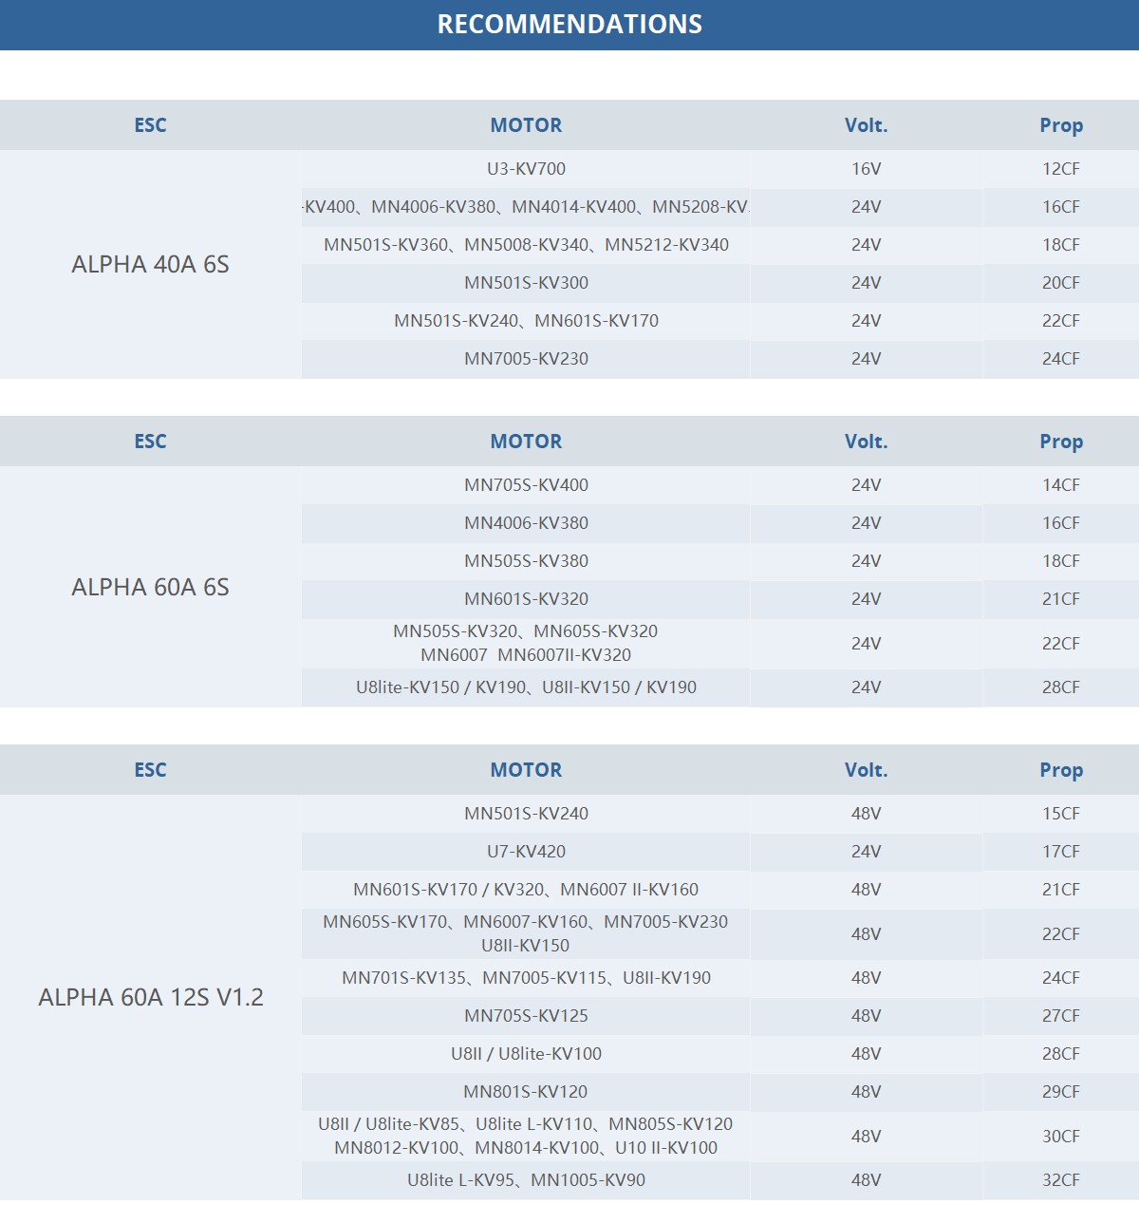The width and height of the screenshot is (1139, 1223).
Task: Click the MOTOR header of the ALPHA 60A 12S table
Action: tap(526, 770)
